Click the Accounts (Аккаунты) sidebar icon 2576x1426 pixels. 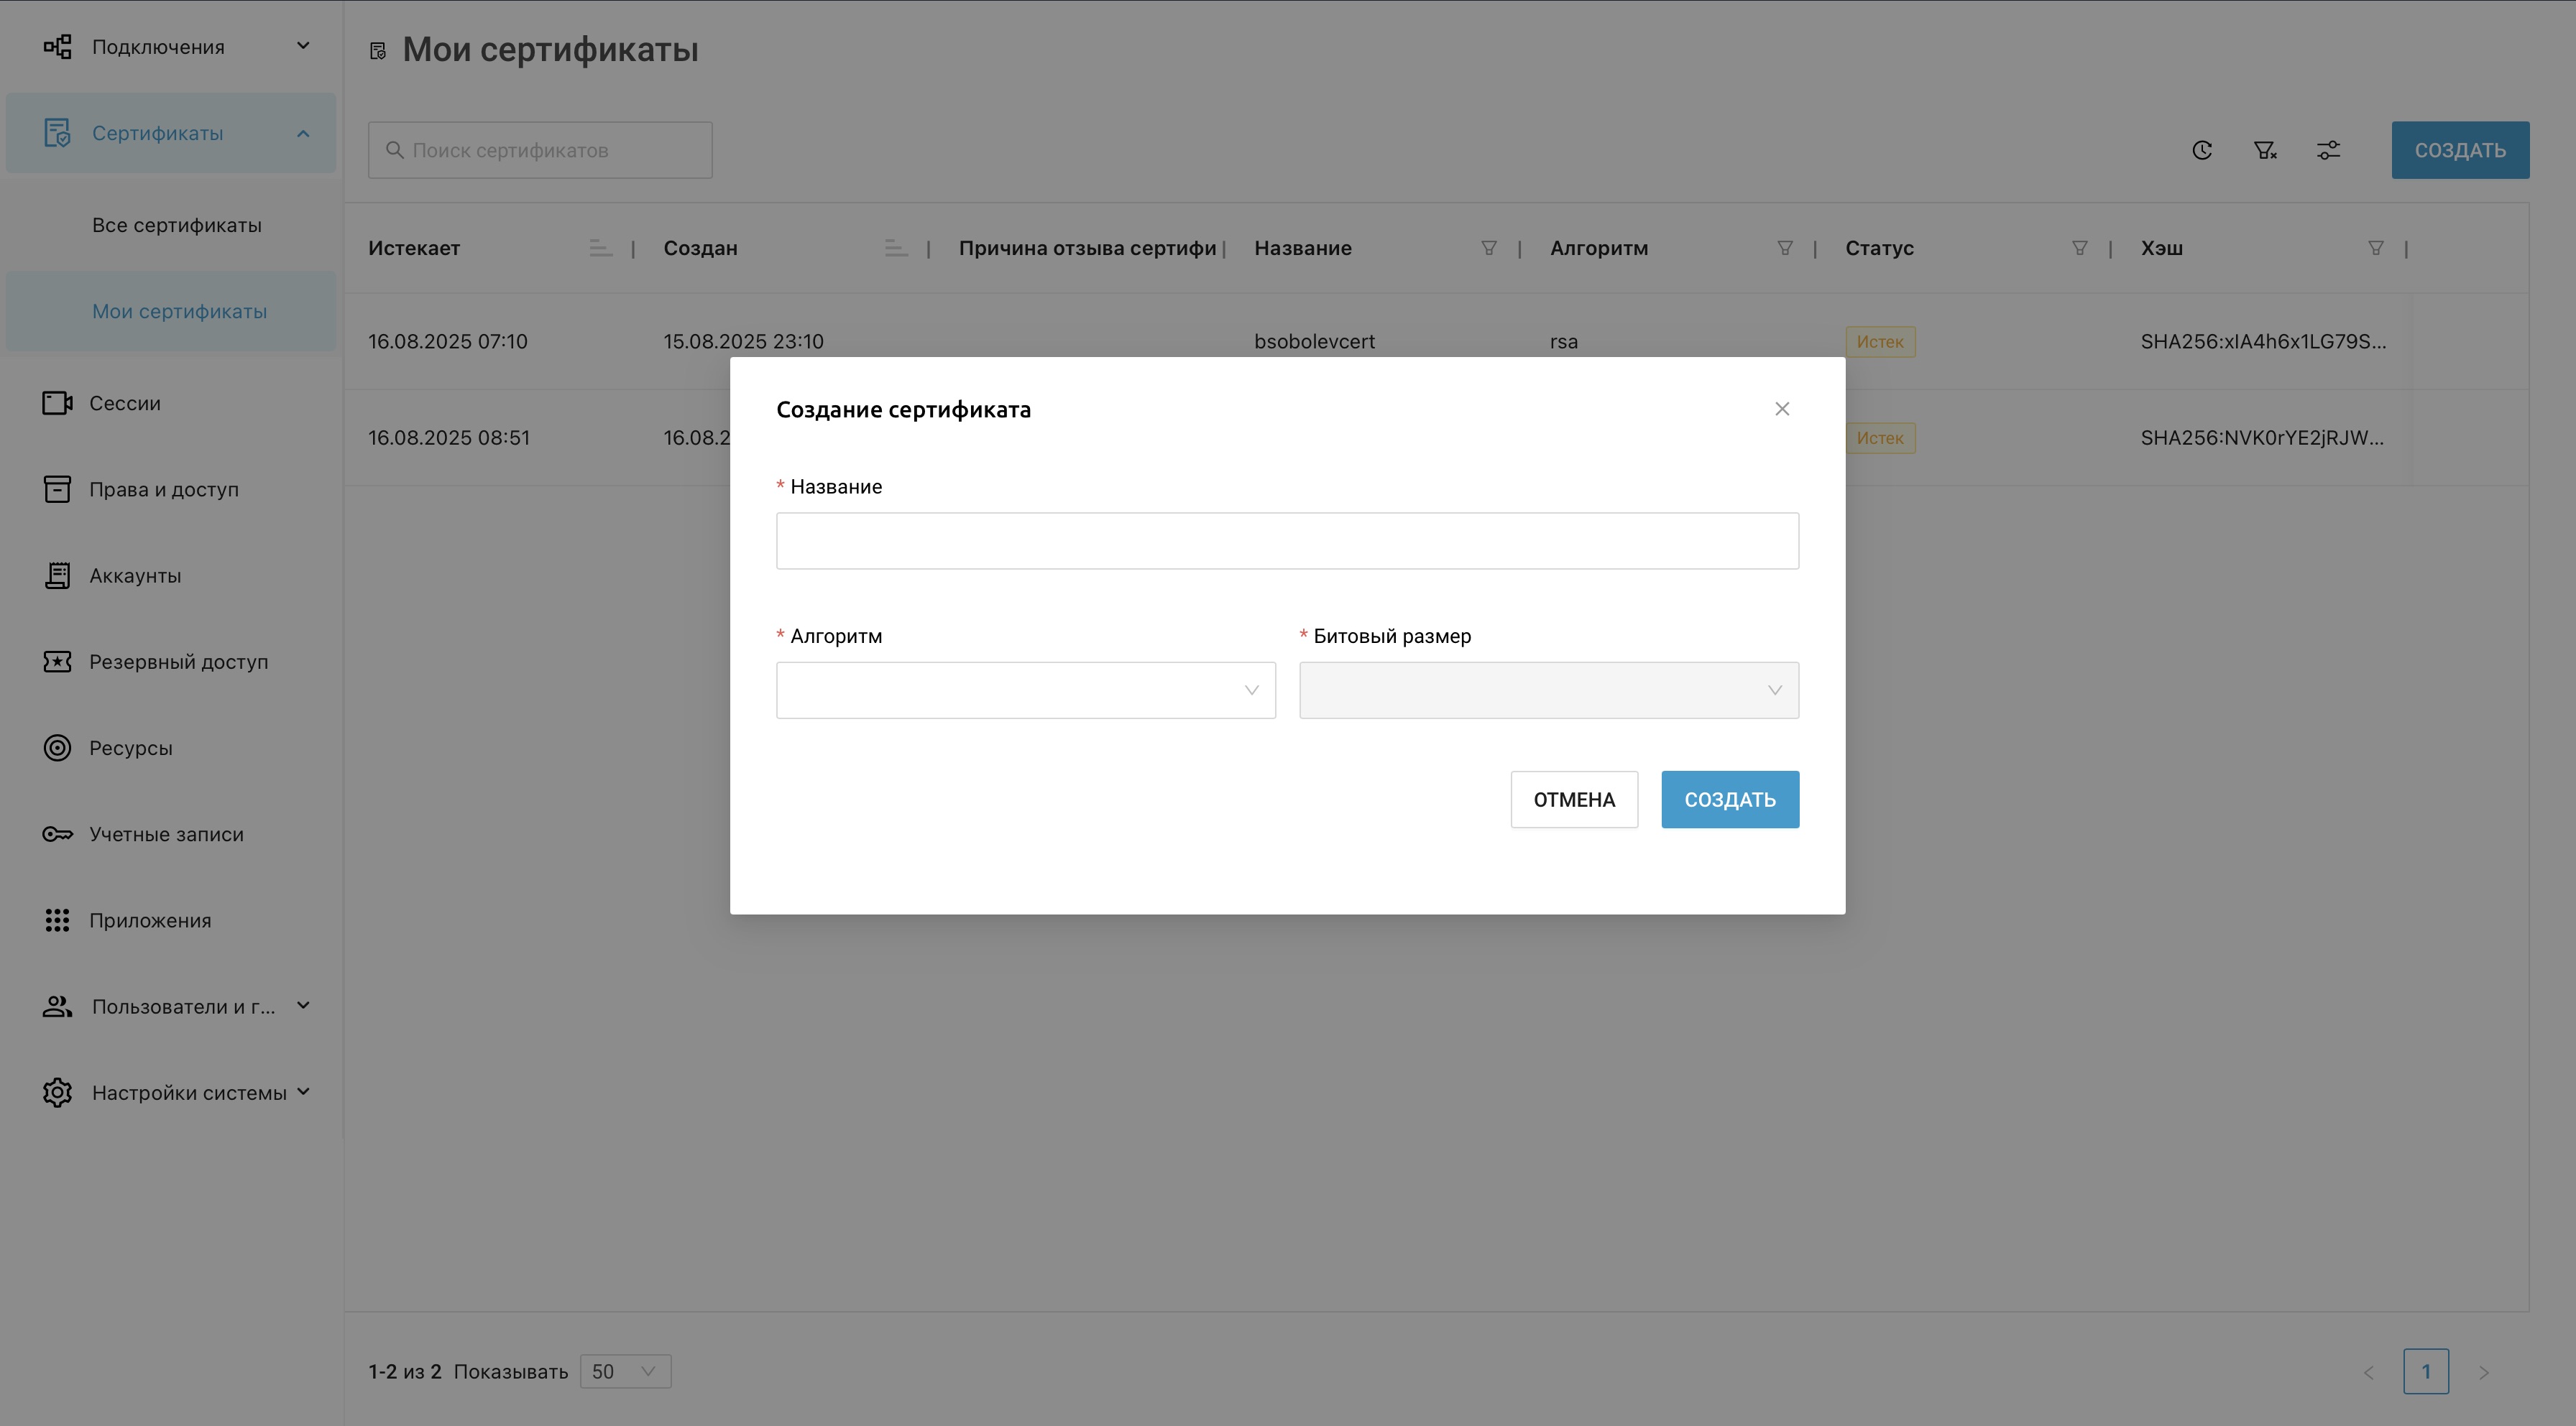coord(57,575)
